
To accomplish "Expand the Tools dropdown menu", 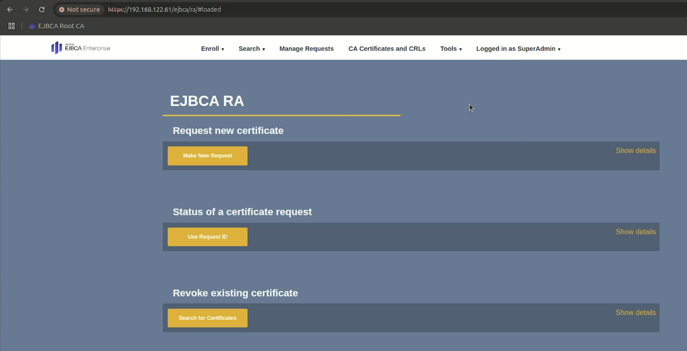I will click(451, 49).
